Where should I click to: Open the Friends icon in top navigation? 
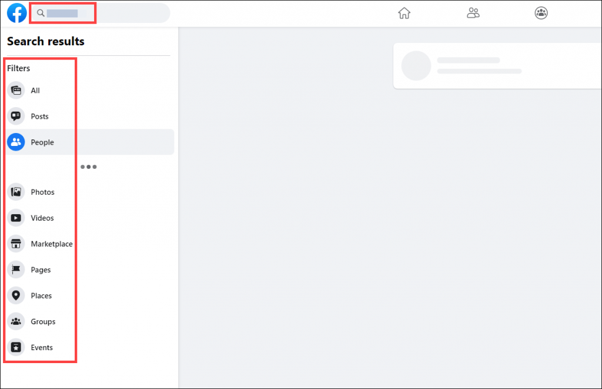pos(473,13)
